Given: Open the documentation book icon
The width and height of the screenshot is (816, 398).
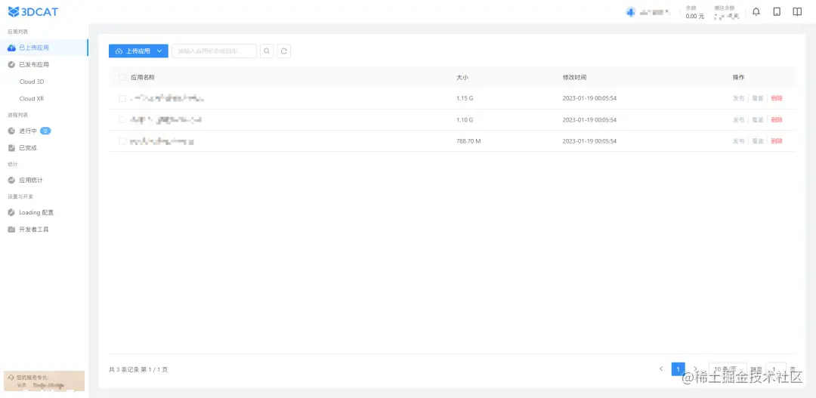Looking at the screenshot, I should tap(797, 12).
